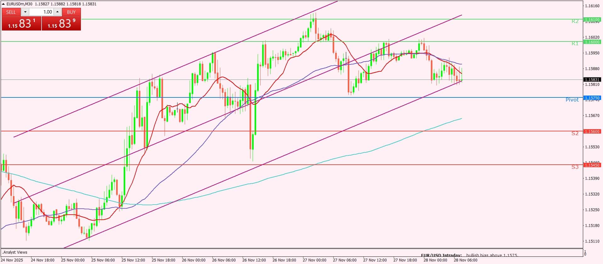
Task: Select the R2 resistance level label
Action: click(x=575, y=21)
